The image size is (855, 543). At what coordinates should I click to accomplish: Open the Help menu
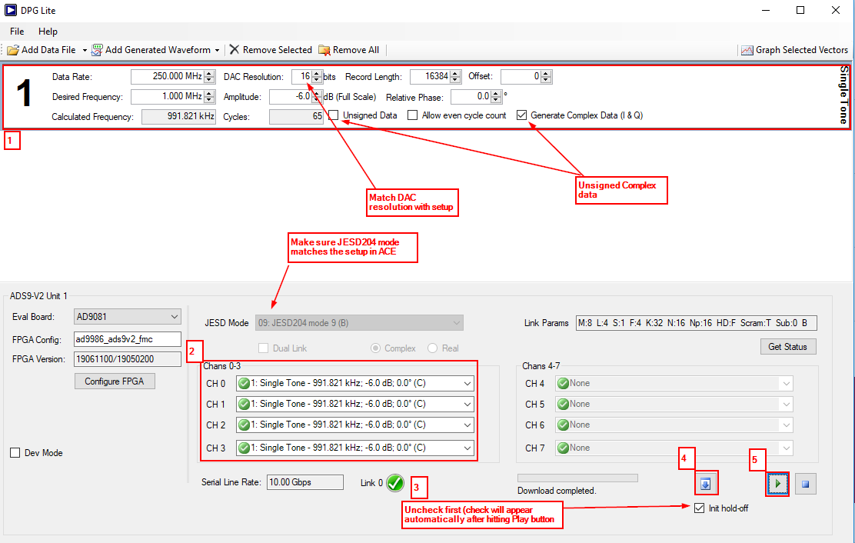click(48, 31)
